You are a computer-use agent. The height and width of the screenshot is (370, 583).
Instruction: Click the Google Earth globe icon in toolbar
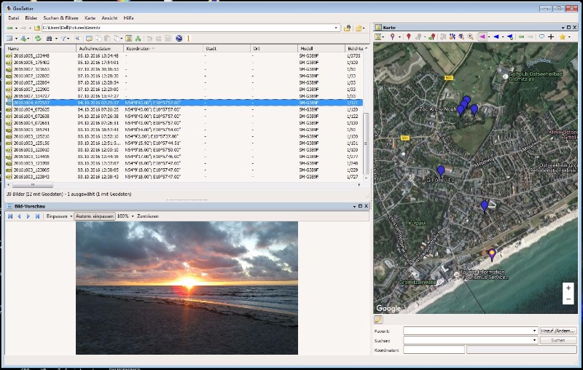(x=179, y=37)
